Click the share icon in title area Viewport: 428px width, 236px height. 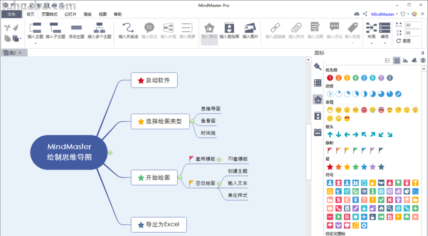point(365,14)
